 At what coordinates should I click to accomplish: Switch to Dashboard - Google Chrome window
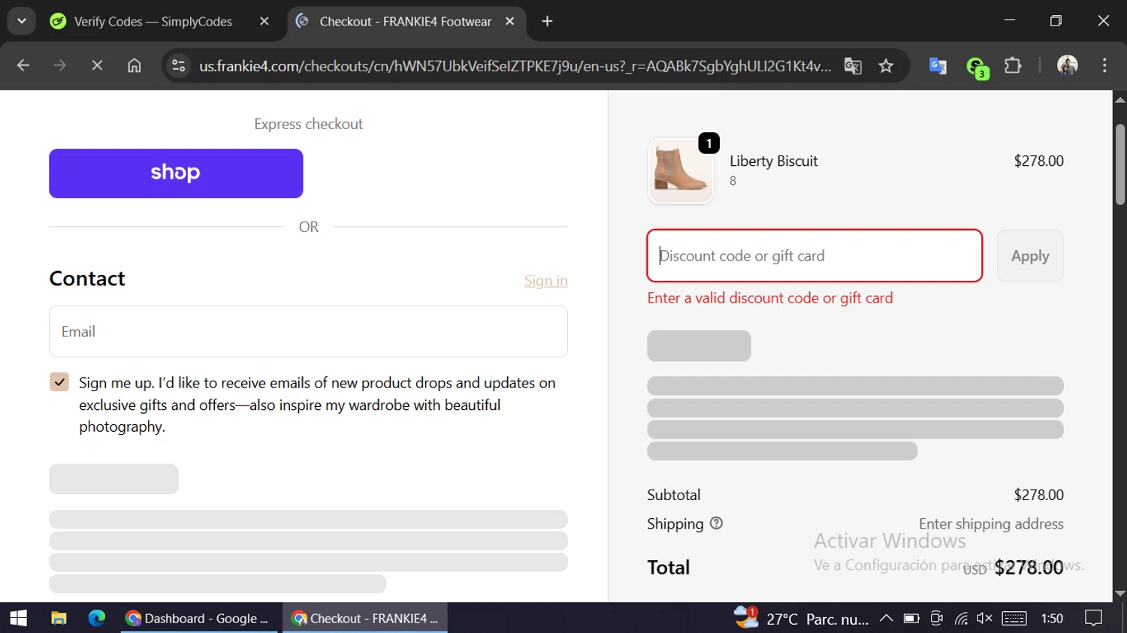pos(199,618)
